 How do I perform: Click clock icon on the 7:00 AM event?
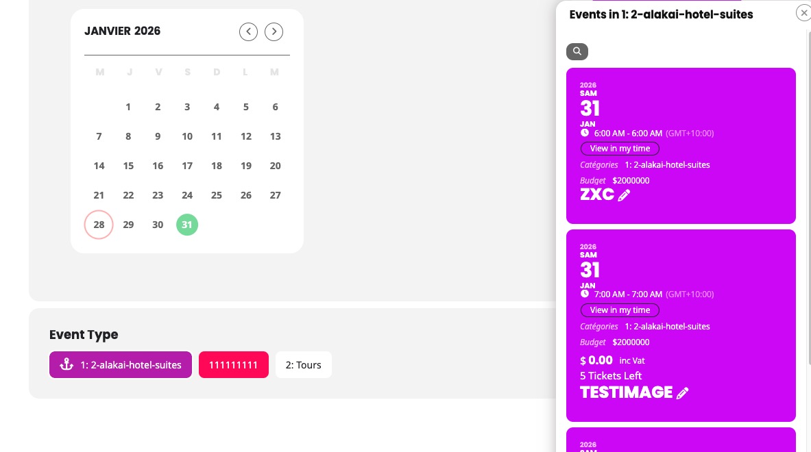point(585,294)
